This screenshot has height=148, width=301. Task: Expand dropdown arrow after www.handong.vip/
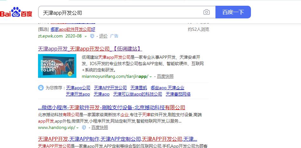point(78,128)
